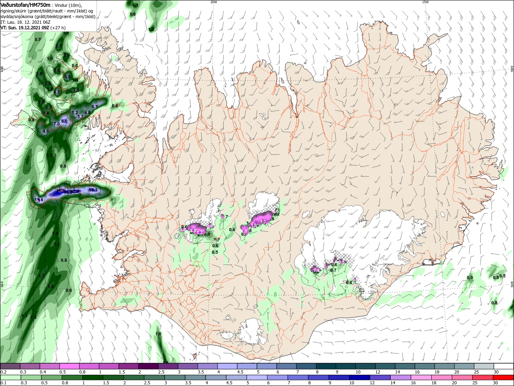Image resolution: width=514 pixels, height=386 pixels.
Task: Click the 30 label on the rain scale
Action: 496,383
